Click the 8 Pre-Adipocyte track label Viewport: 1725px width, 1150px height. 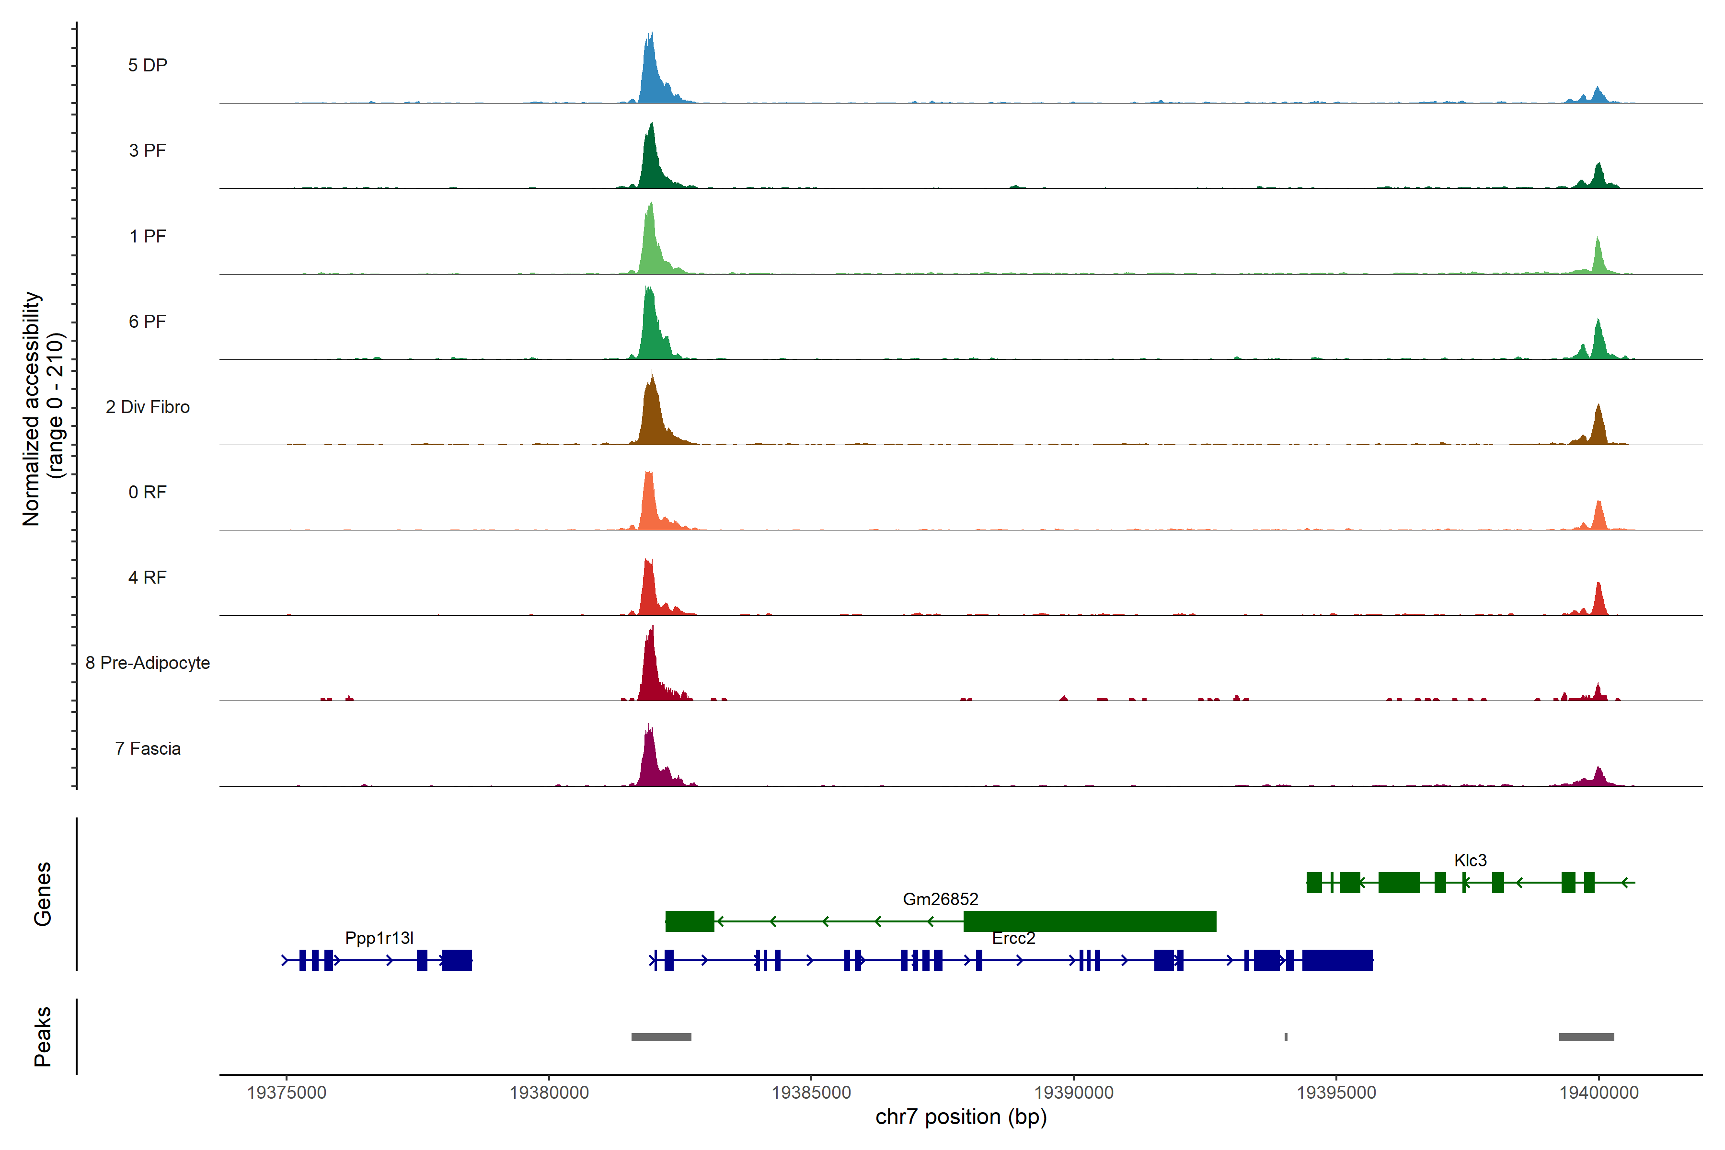[148, 663]
